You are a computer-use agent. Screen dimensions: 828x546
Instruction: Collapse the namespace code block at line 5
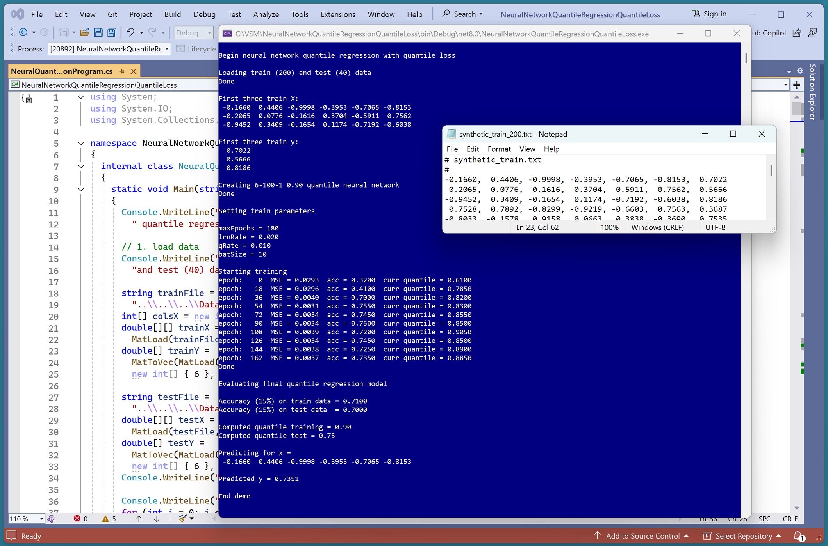[x=81, y=144]
